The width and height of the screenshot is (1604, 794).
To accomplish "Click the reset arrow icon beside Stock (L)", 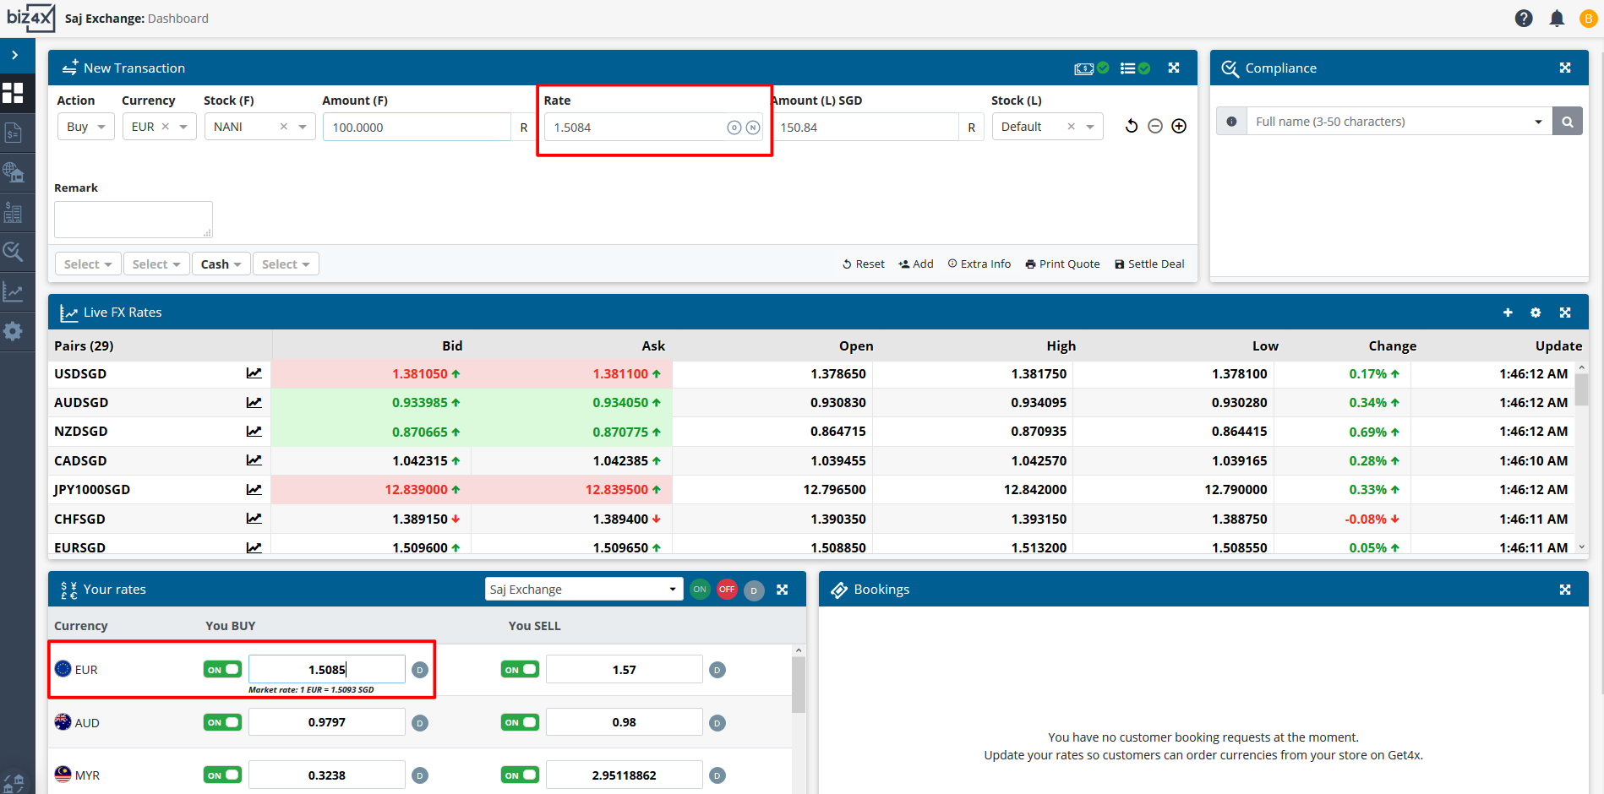I will click(x=1132, y=127).
